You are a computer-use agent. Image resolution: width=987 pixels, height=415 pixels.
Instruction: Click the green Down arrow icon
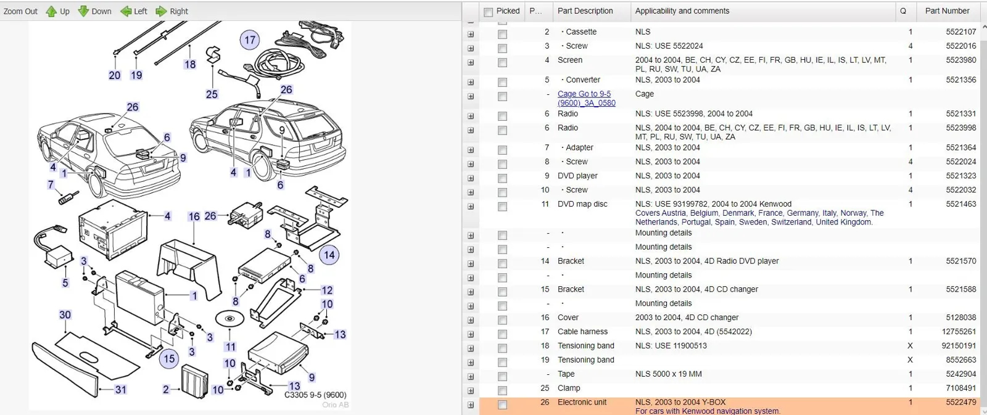pyautogui.click(x=83, y=11)
